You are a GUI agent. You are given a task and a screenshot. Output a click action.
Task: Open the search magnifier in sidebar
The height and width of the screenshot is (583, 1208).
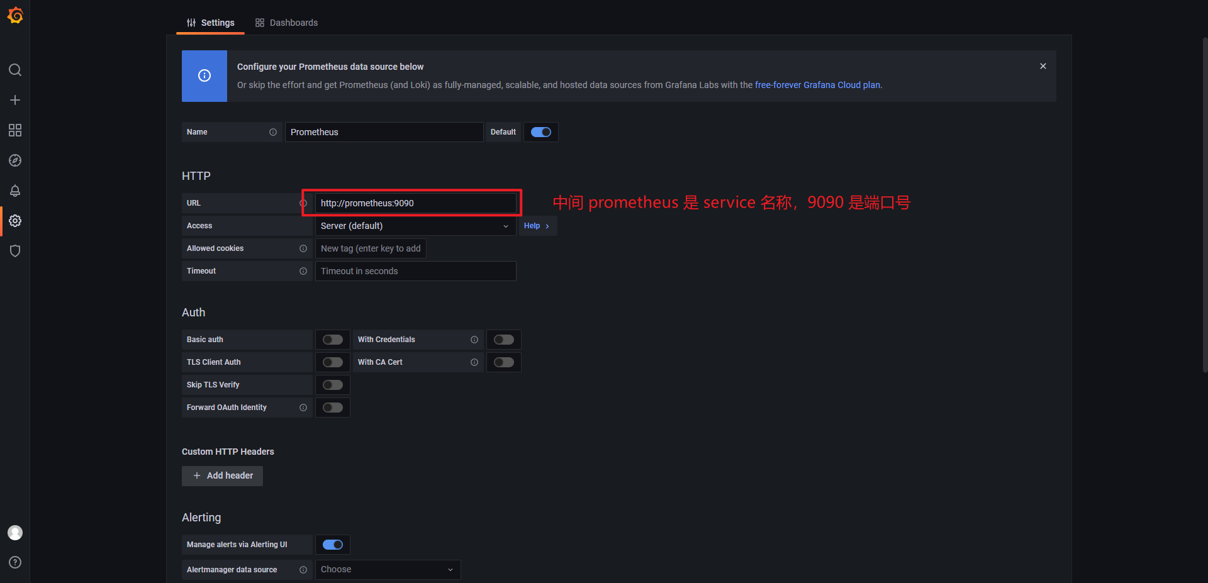15,70
